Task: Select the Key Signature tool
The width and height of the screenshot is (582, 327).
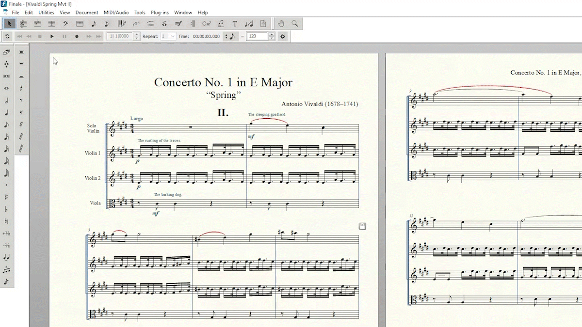Action: [37, 23]
